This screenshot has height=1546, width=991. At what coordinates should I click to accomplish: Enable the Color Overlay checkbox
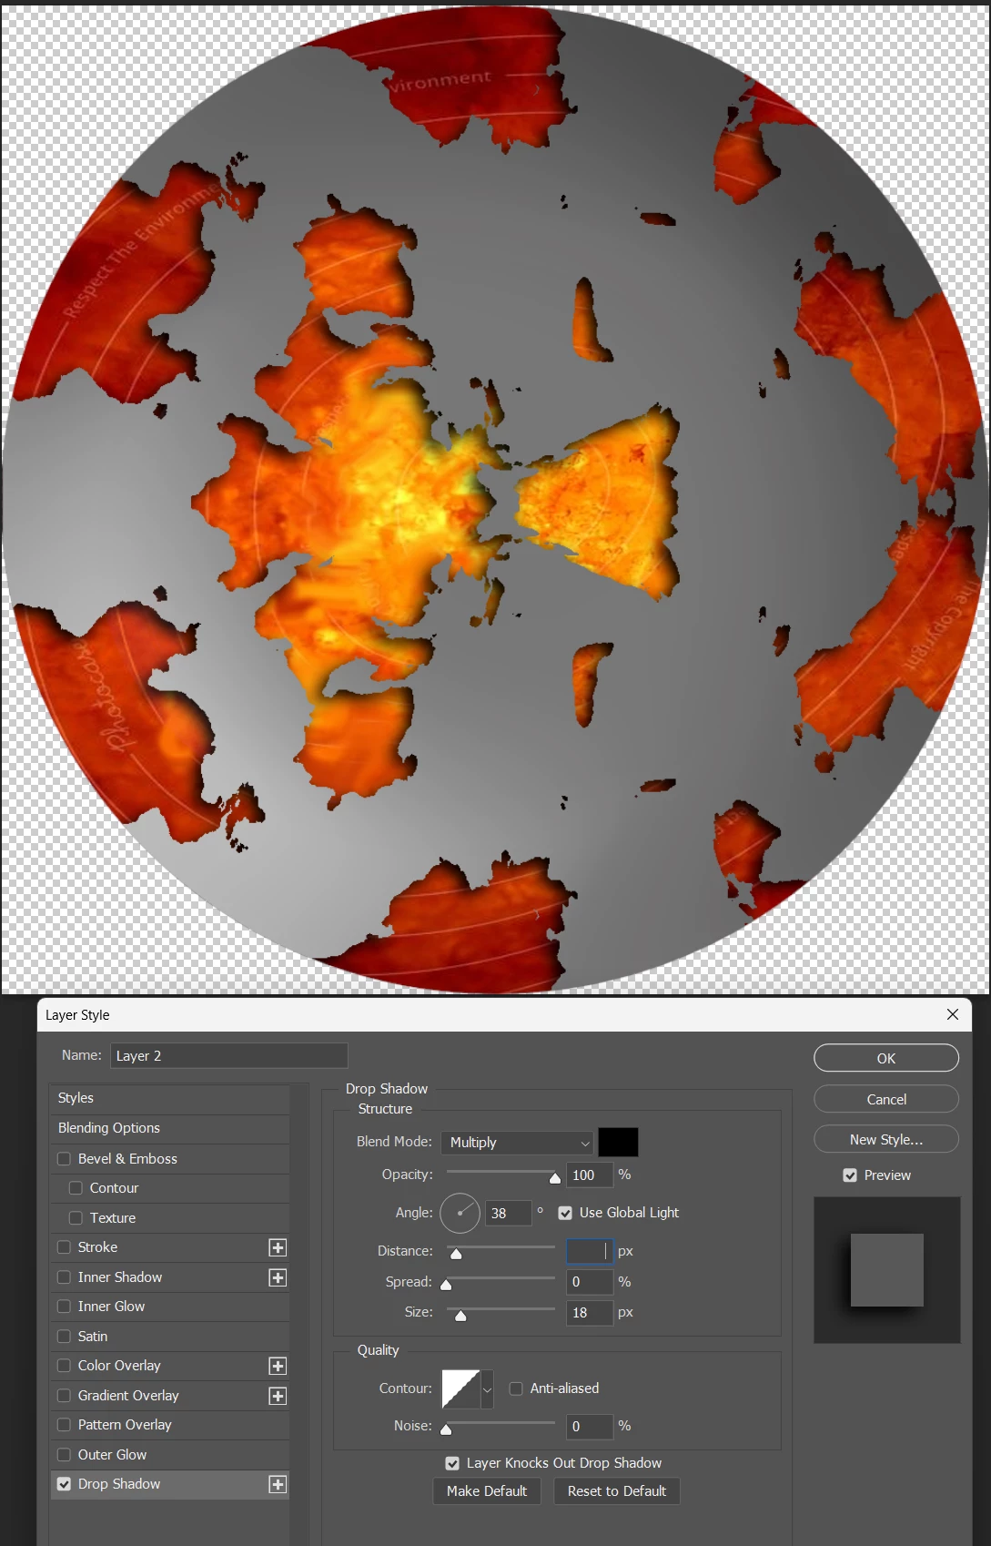pos(64,1366)
